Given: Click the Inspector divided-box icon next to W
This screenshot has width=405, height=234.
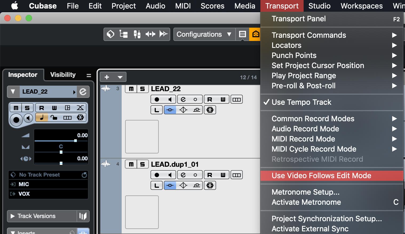Looking at the screenshot, I should point(67,108).
